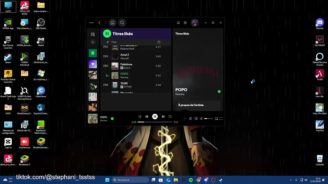Viewport: 328px width, 184px height.
Task: Mute Spotify volume speaker icon
Action: (x=201, y=119)
